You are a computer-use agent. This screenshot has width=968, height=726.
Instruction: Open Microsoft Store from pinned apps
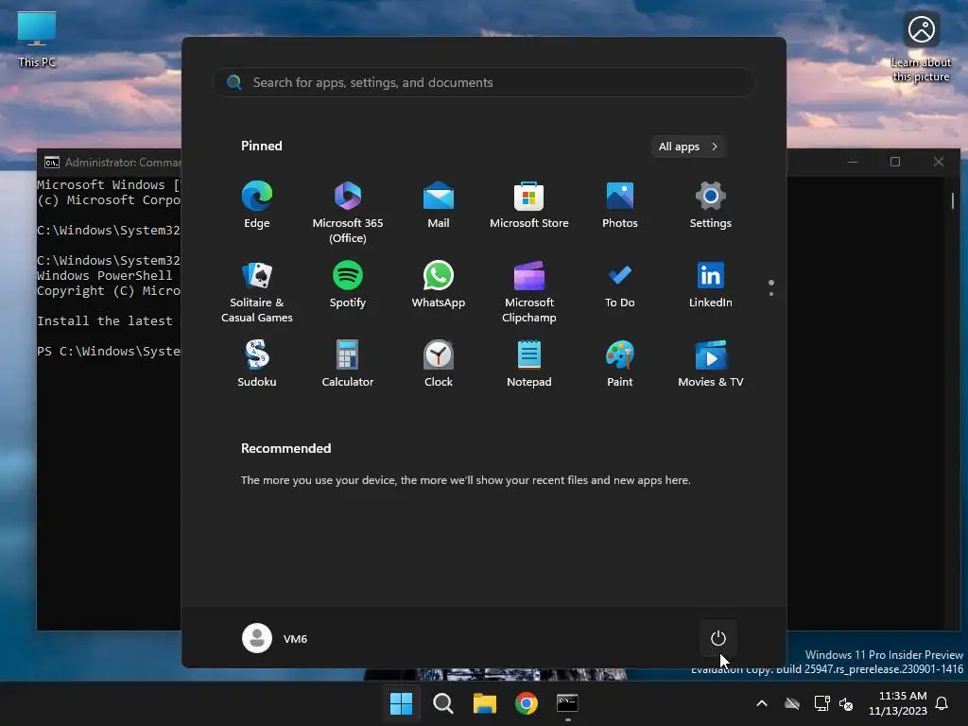[529, 205]
